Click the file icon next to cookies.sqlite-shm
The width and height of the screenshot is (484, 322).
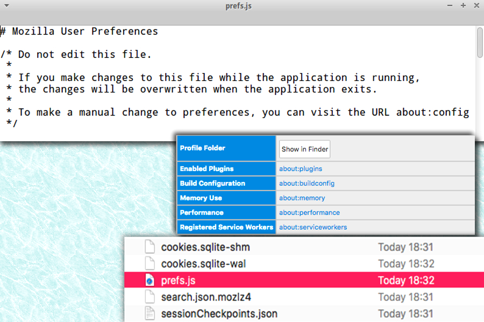tap(150, 247)
